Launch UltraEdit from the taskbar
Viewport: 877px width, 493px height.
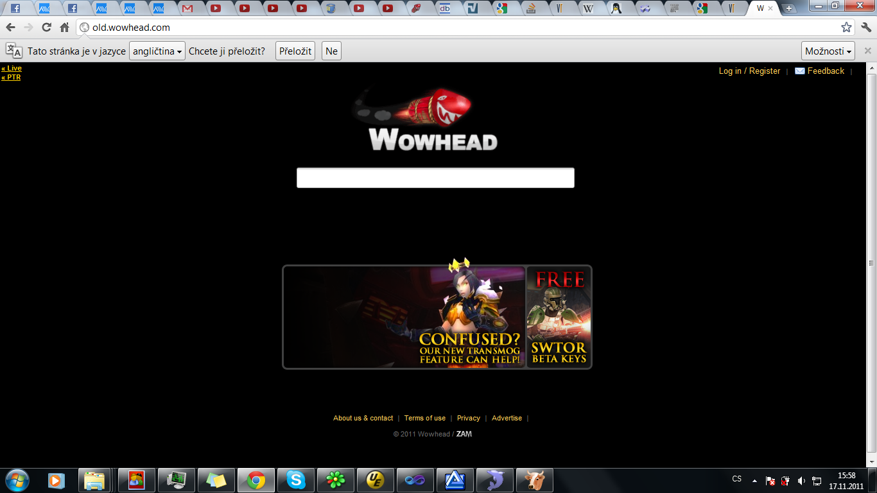coord(376,480)
